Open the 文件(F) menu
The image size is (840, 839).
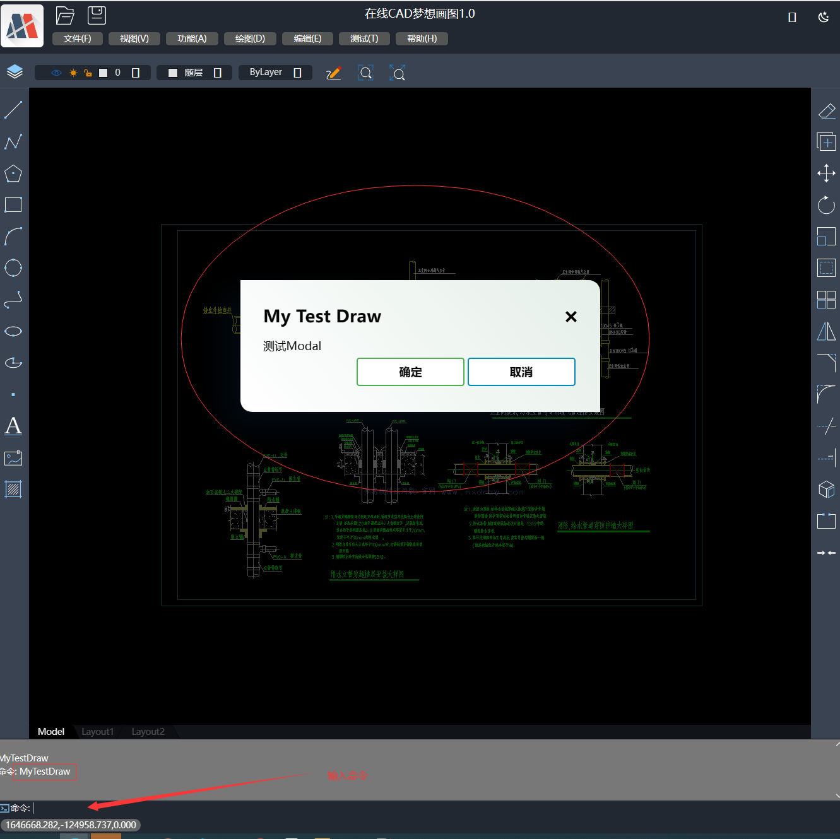coord(77,38)
